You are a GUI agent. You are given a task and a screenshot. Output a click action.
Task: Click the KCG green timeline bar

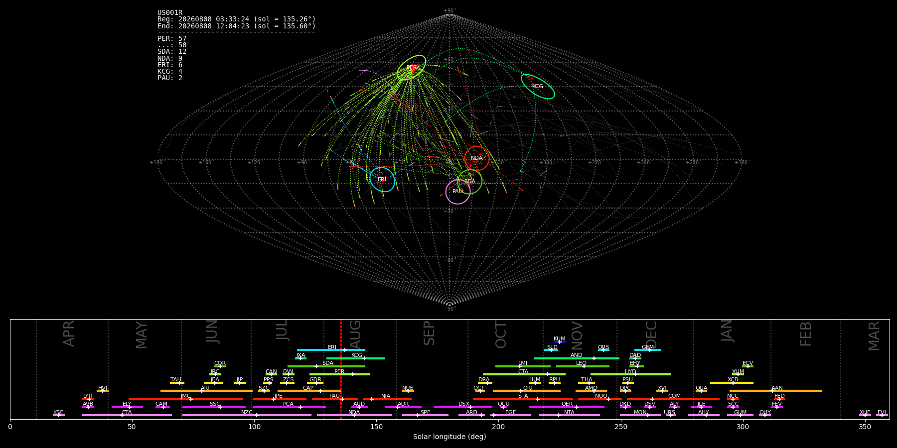[x=355, y=358]
